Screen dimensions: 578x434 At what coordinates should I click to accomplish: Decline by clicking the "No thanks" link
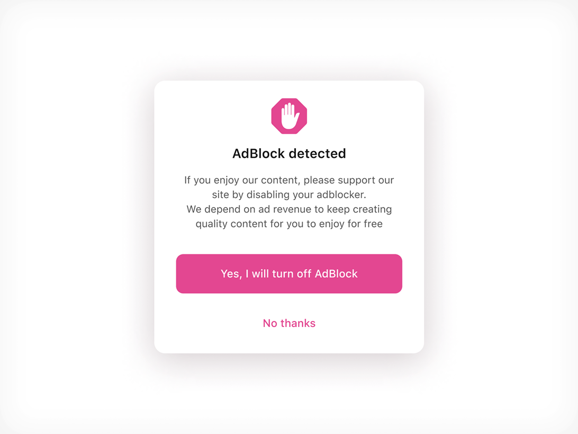click(289, 323)
